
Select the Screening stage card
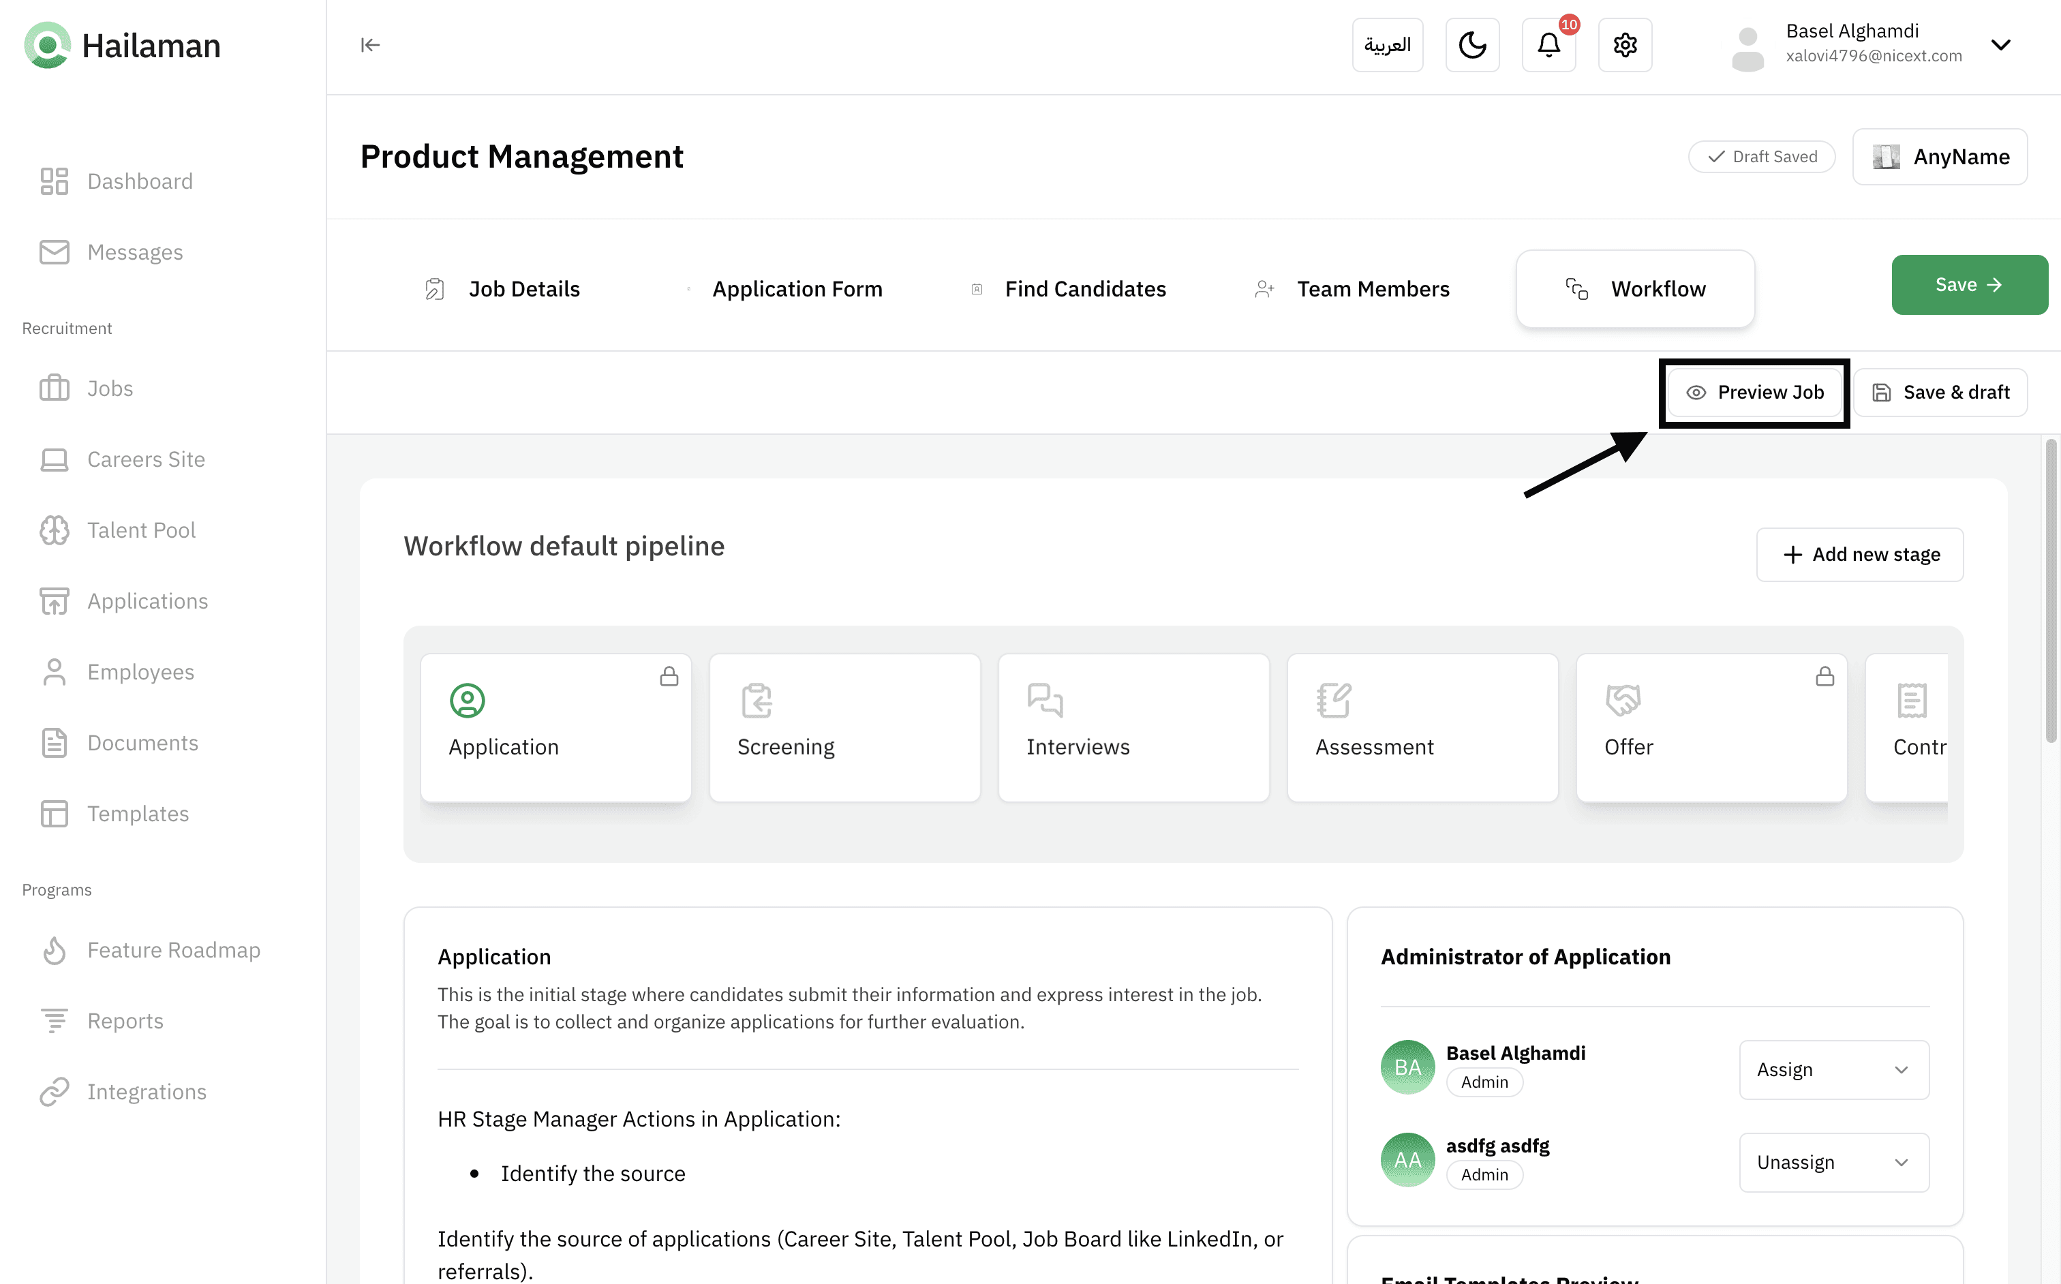click(x=844, y=727)
